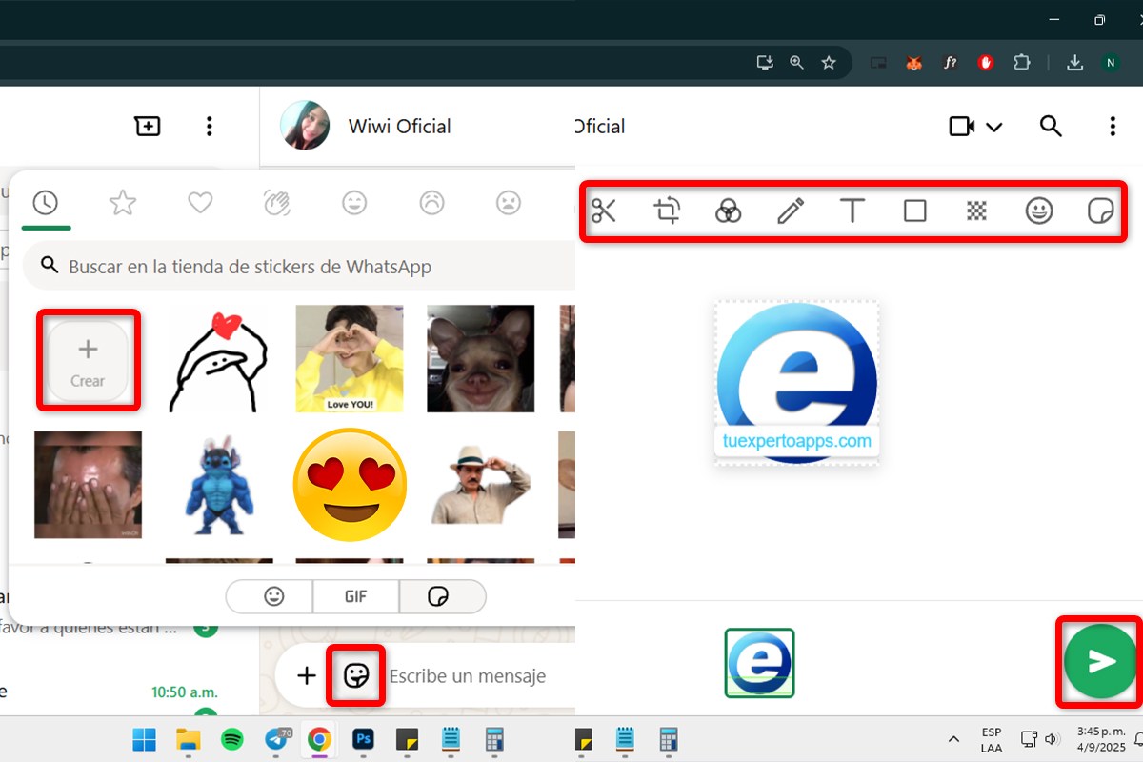Select the scissors cutout tool
This screenshot has width=1143, height=762.
tap(604, 211)
